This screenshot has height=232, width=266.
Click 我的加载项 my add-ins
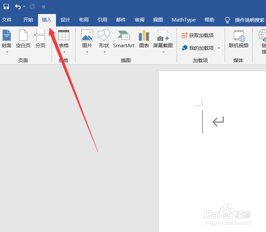(x=198, y=48)
